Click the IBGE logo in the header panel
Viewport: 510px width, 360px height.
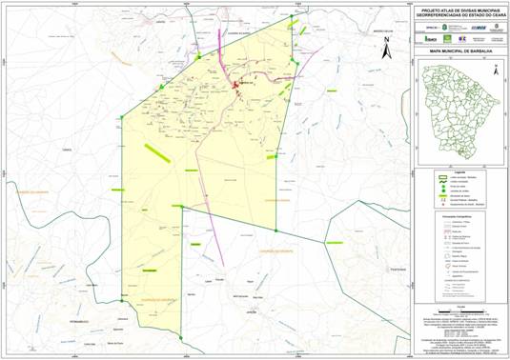(431, 39)
